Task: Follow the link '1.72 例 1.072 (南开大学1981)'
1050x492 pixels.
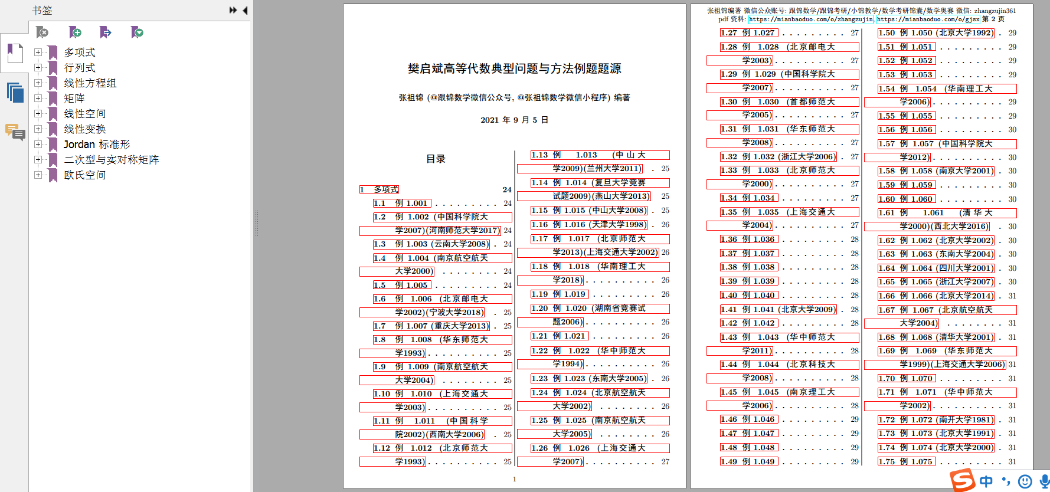Action: [x=936, y=420]
